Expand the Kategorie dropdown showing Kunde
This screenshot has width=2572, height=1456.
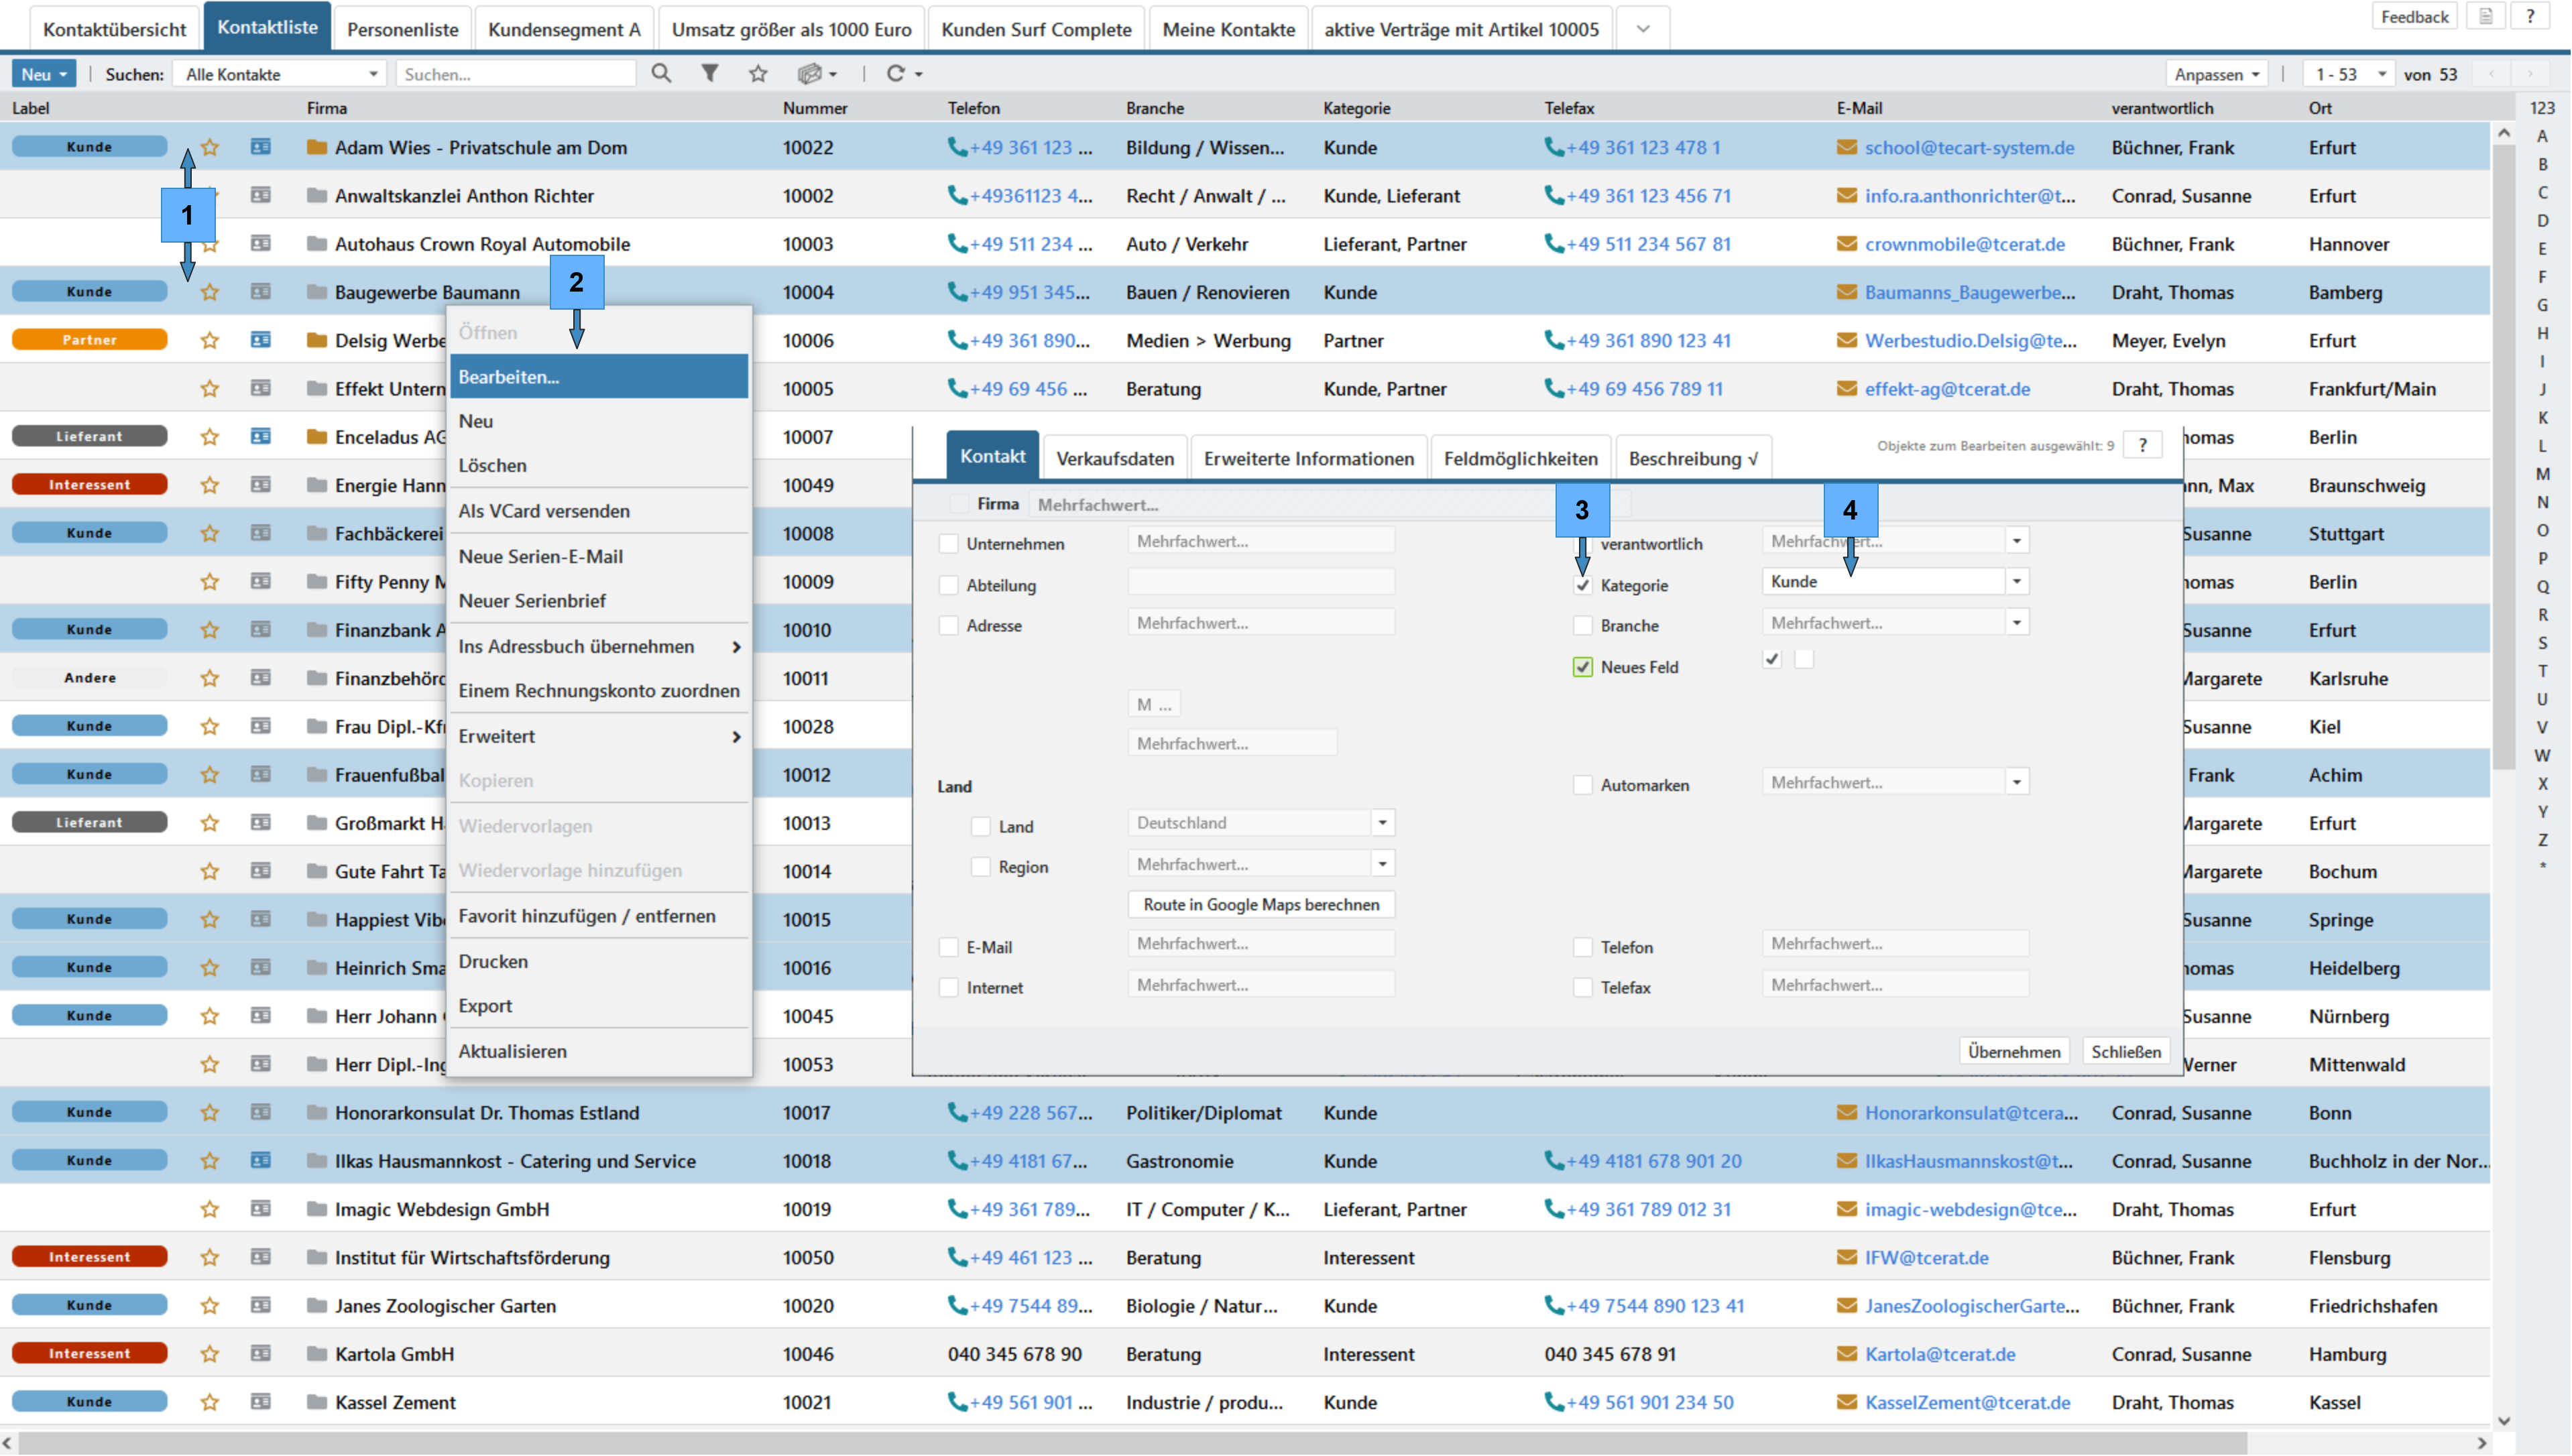[2017, 582]
